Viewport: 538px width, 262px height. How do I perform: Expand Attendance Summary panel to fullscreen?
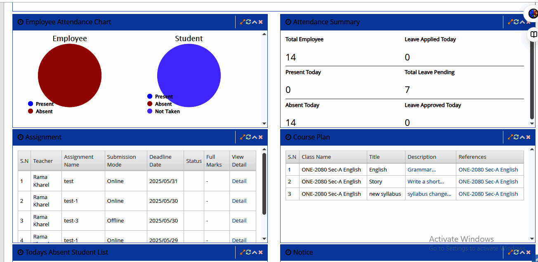pos(510,22)
